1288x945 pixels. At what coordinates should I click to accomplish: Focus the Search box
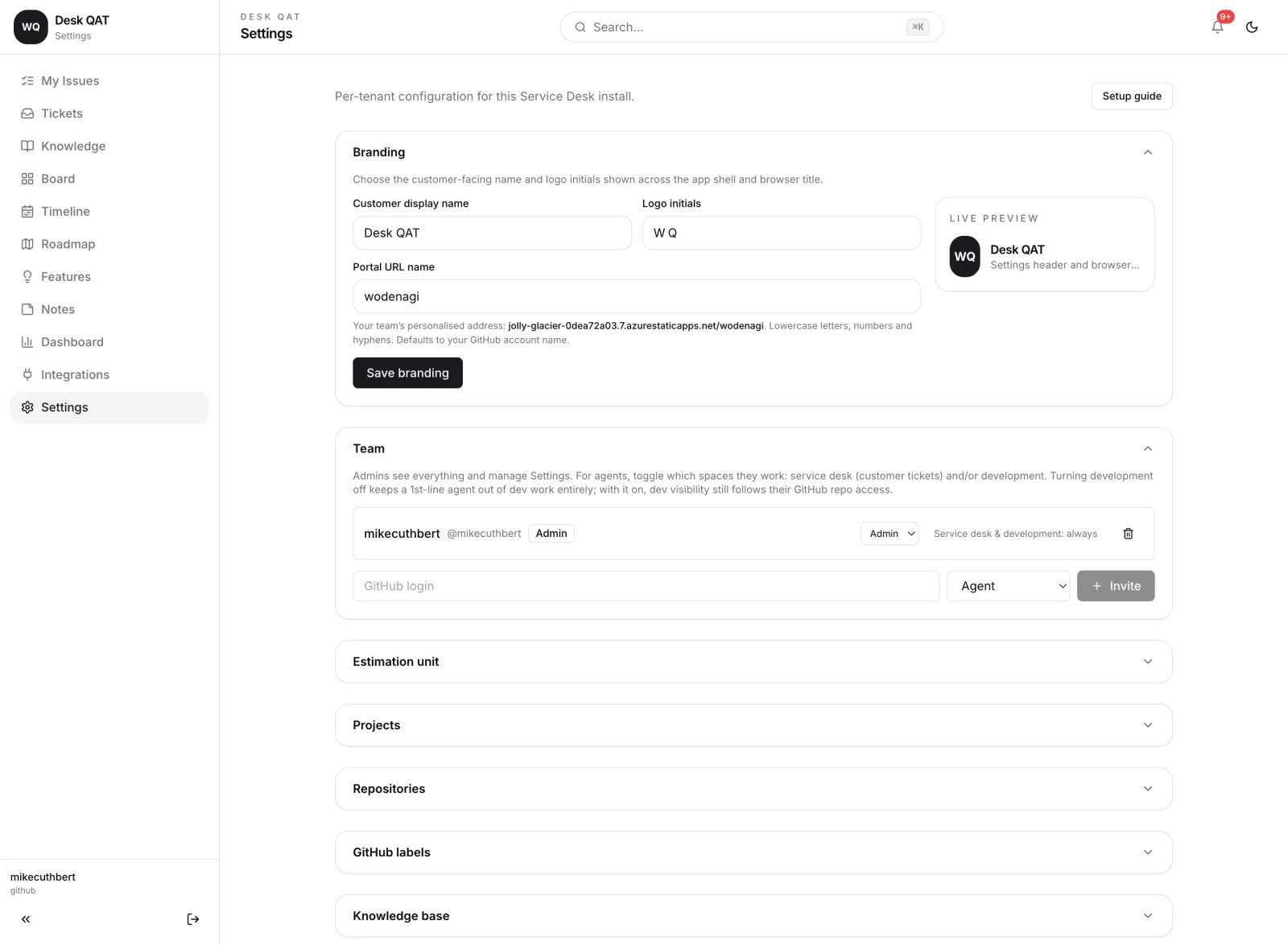pos(752,27)
